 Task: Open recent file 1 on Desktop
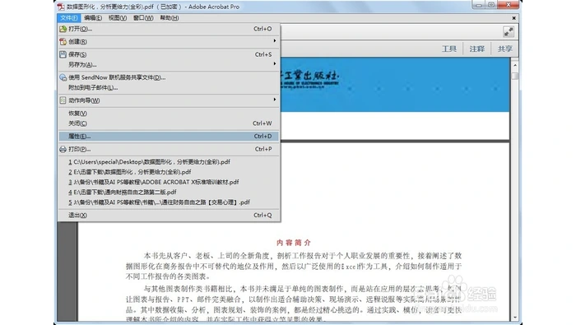tap(169, 162)
